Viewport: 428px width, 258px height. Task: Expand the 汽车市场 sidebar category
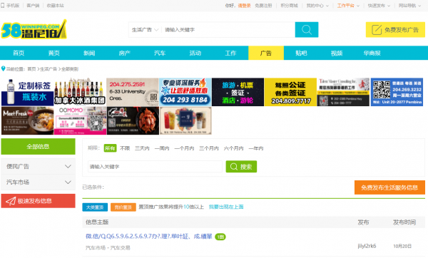39,182
